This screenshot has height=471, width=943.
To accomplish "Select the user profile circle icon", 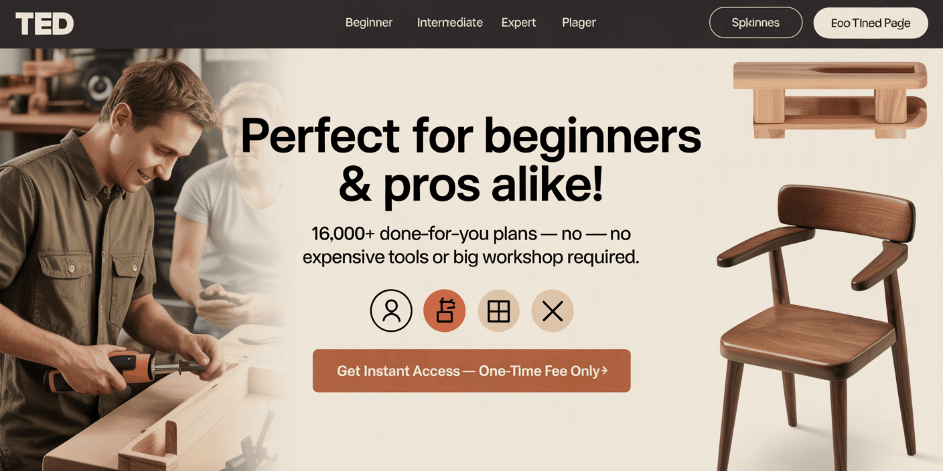I will 391,310.
